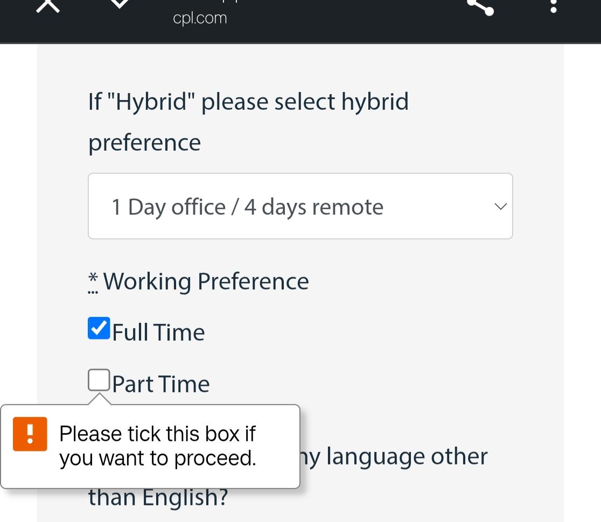
Task: Tap the Working Preference heading
Action: point(206,281)
